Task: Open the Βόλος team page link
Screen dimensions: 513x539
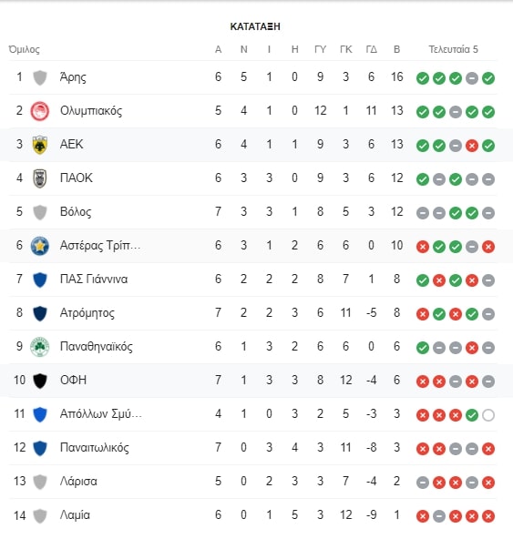Action: [x=76, y=212]
